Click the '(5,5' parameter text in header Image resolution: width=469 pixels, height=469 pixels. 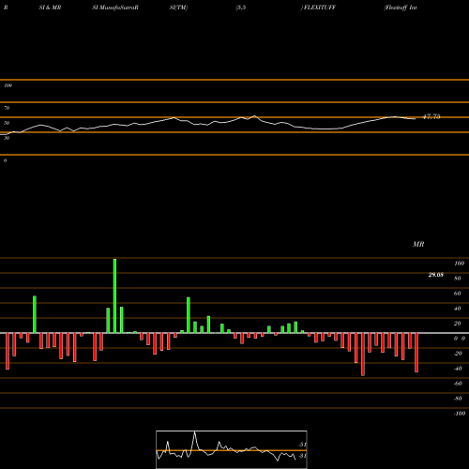point(241,8)
